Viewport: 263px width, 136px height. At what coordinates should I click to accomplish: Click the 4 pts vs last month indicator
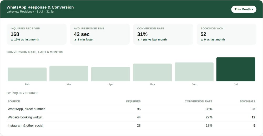click(152, 40)
